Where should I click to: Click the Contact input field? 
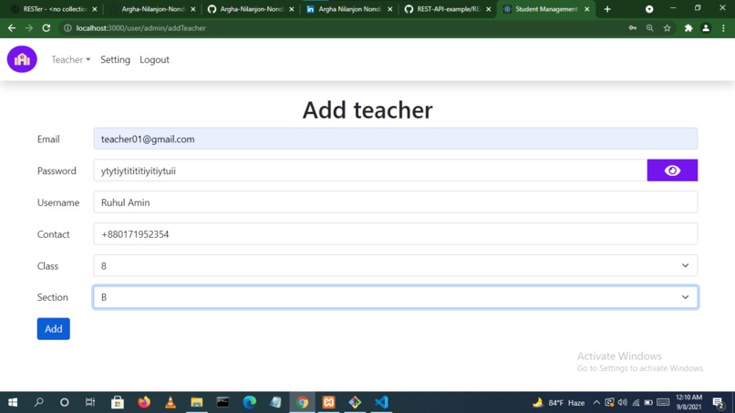tap(395, 234)
